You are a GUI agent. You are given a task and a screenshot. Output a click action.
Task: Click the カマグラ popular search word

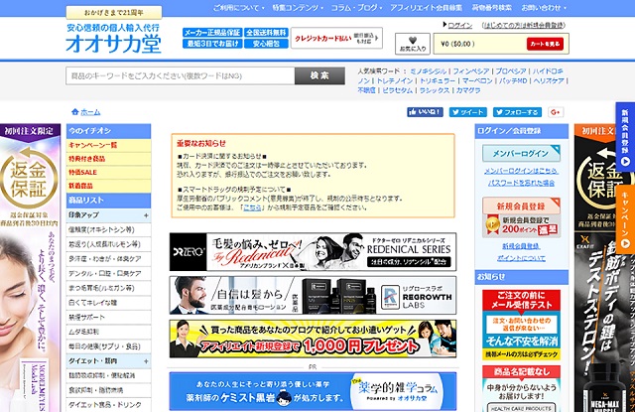point(468,90)
